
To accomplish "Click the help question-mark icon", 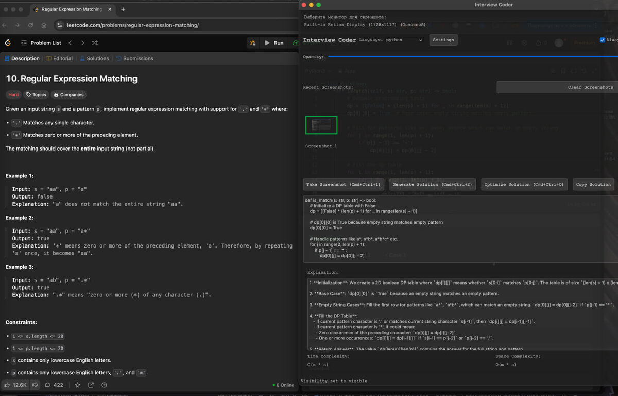I will point(105,385).
